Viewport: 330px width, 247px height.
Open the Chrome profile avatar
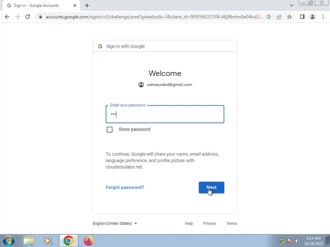pyautogui.click(x=313, y=17)
